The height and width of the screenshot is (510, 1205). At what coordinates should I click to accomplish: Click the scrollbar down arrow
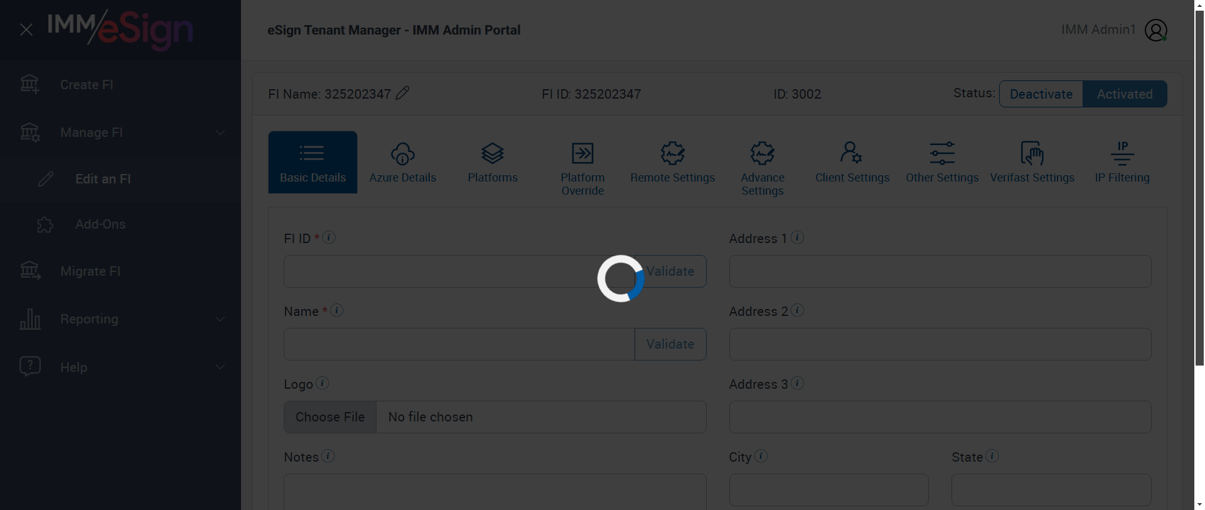click(x=1199, y=505)
